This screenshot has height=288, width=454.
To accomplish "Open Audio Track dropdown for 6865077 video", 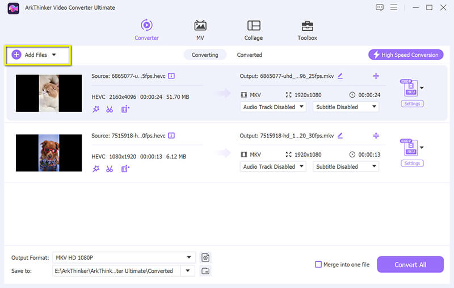I will 273,107.
